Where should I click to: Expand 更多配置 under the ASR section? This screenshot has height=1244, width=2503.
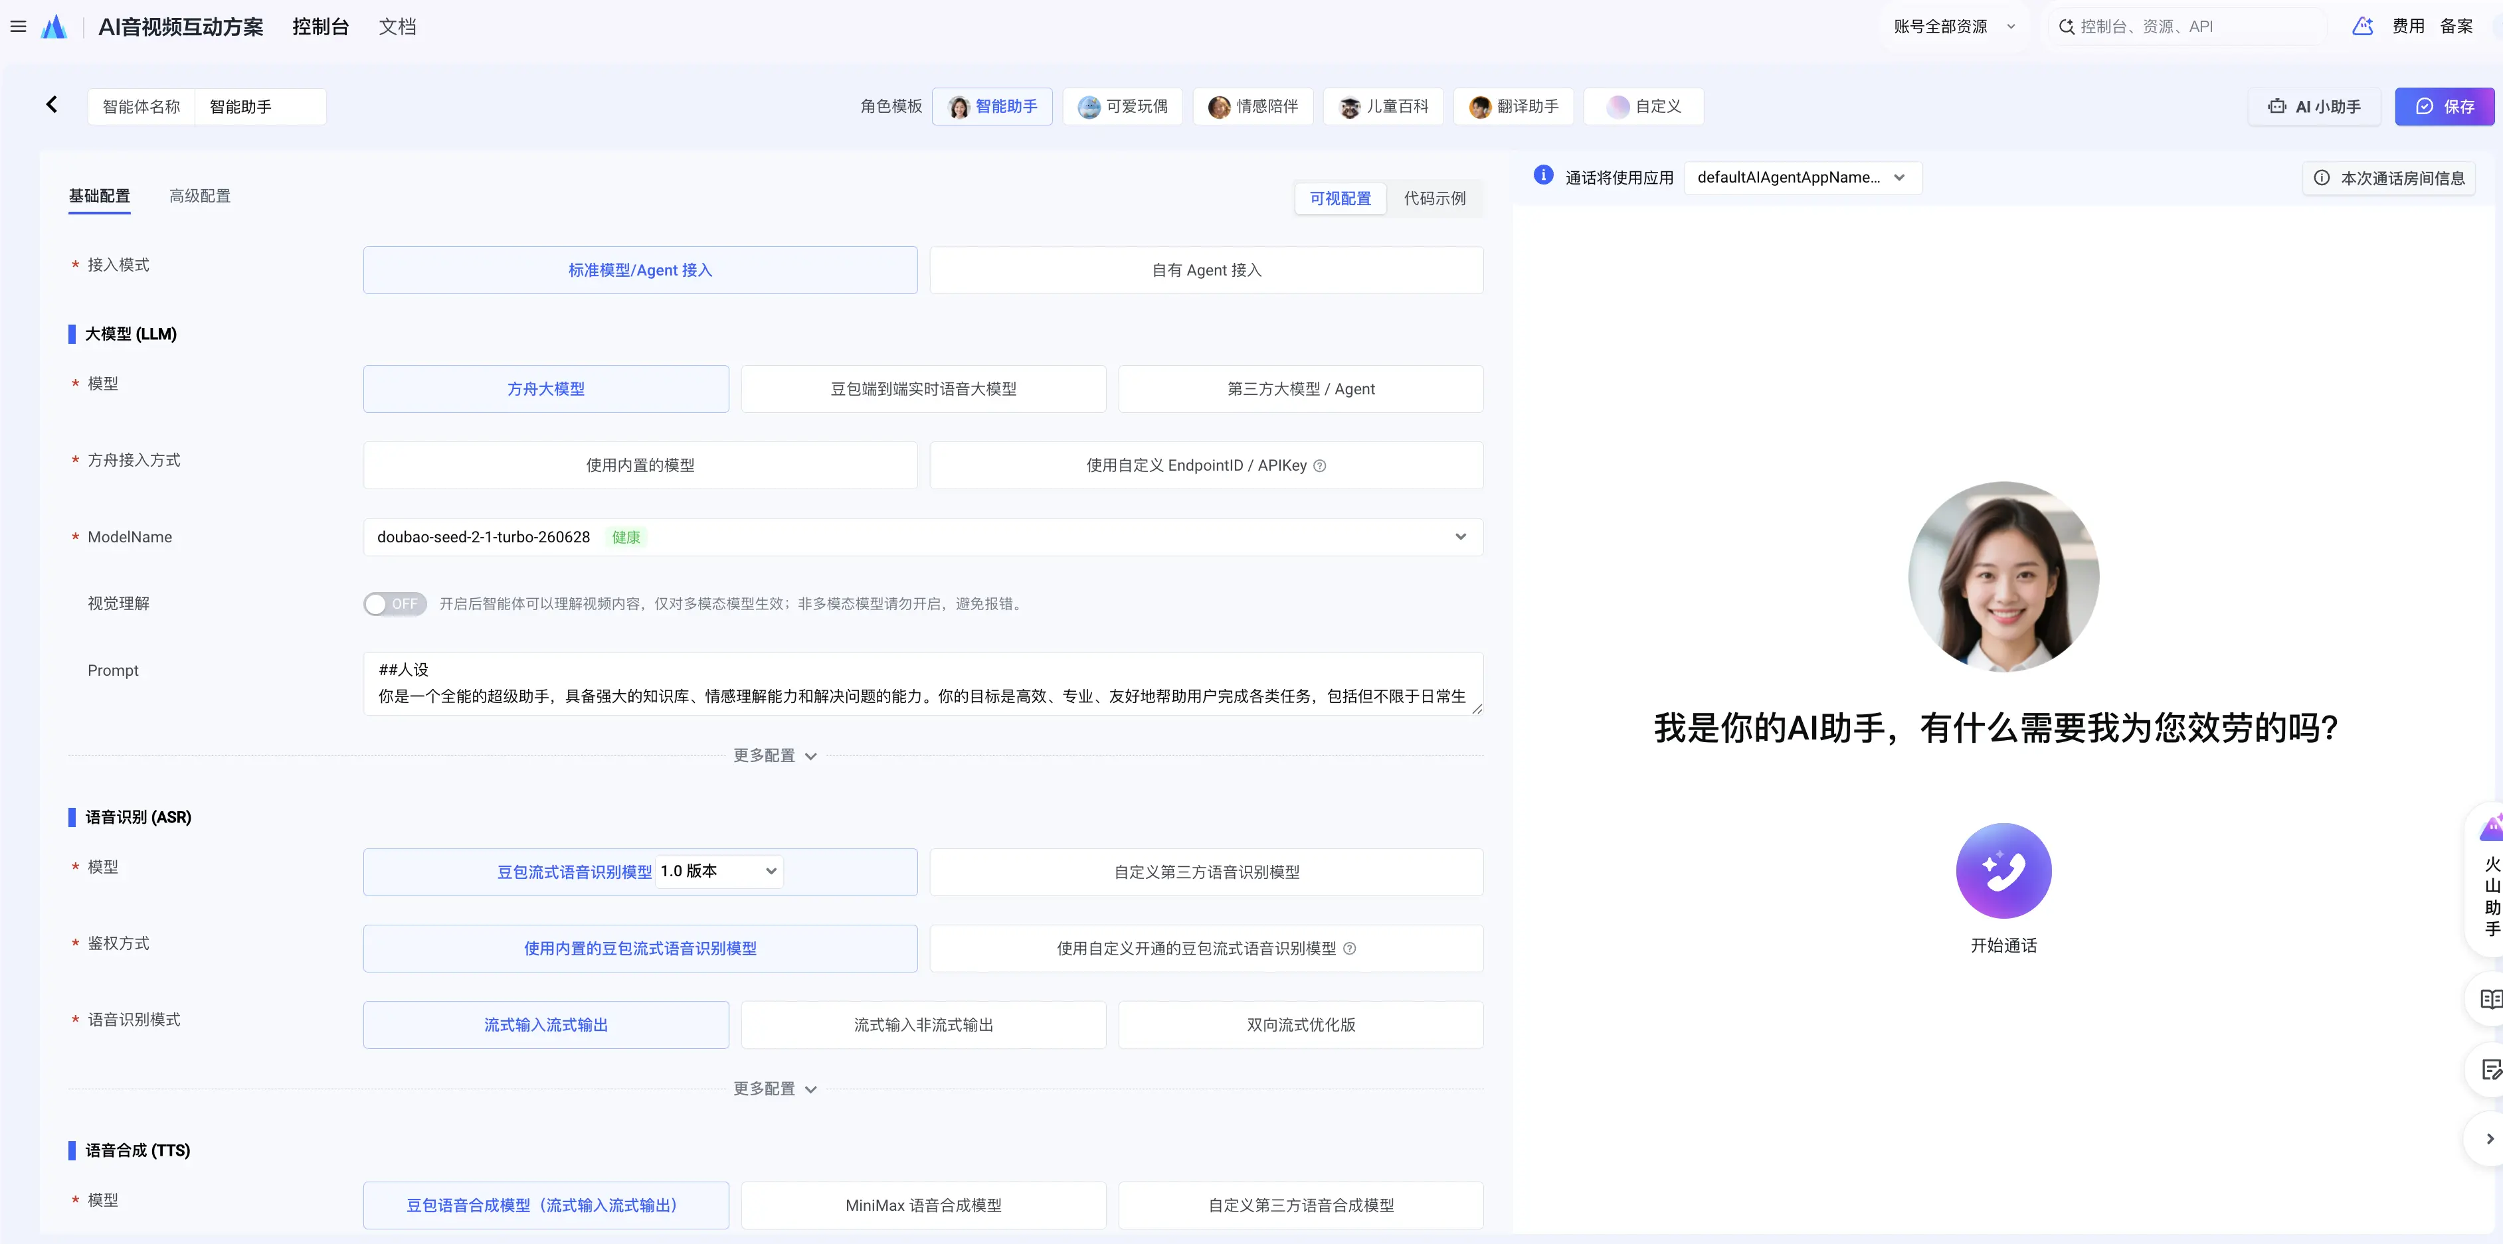coord(775,1089)
